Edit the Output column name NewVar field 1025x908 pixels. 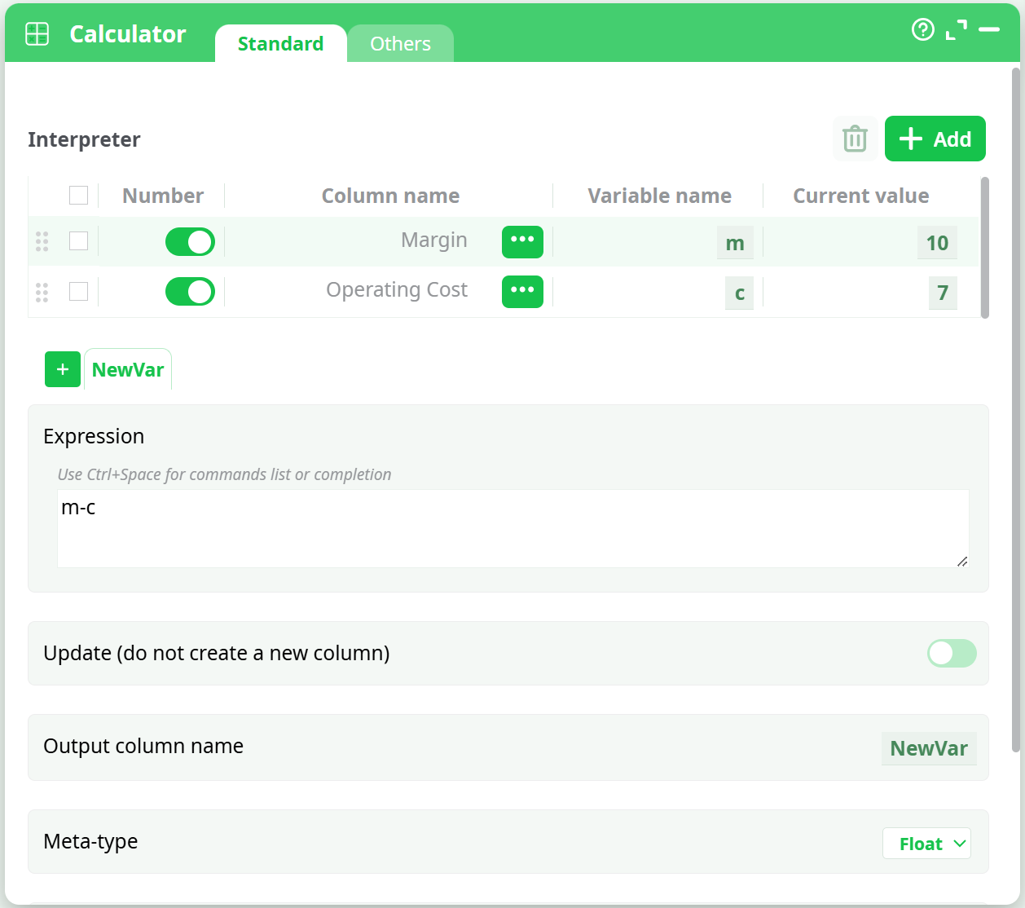pyautogui.click(x=928, y=748)
